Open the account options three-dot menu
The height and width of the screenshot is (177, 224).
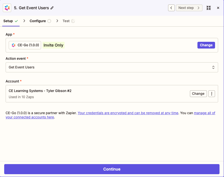[x=212, y=94]
